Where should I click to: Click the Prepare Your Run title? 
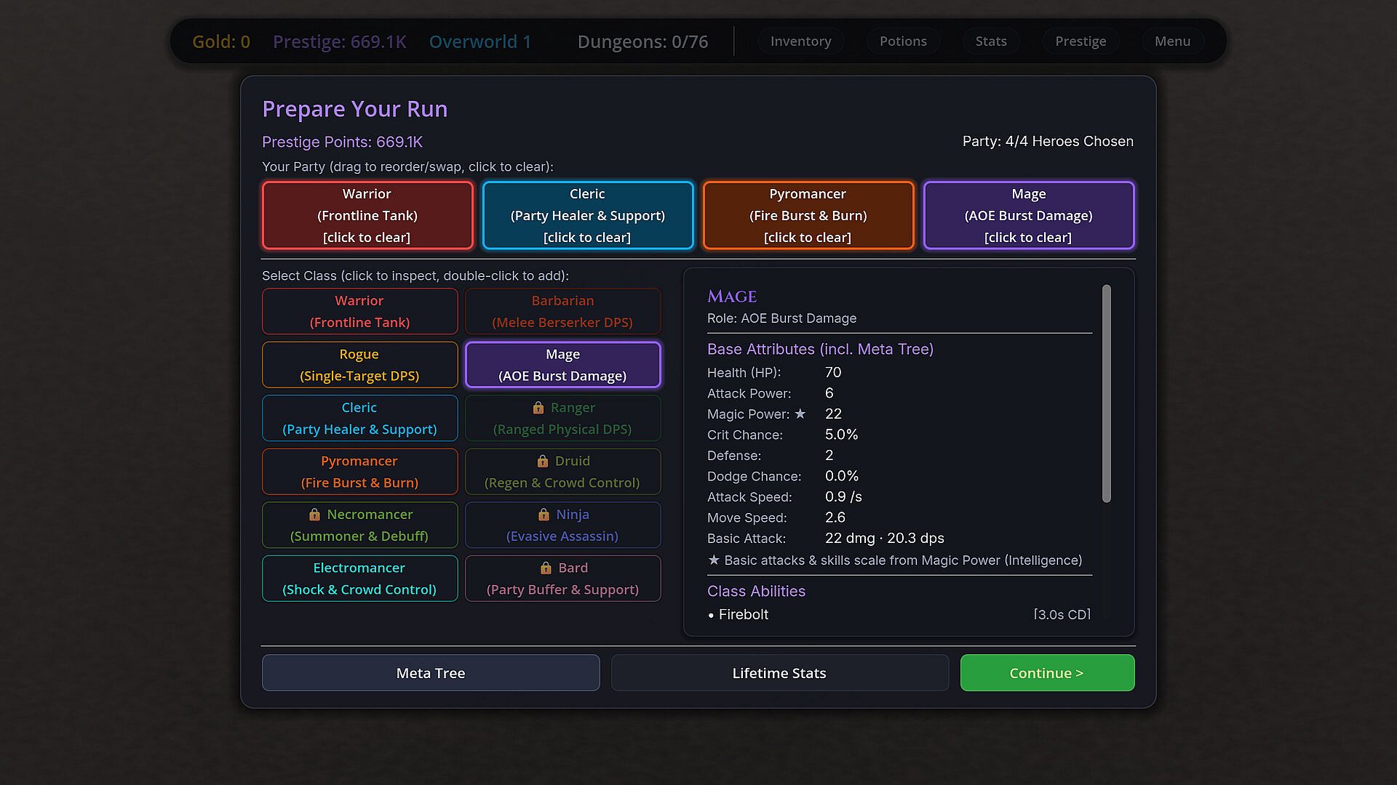click(x=354, y=109)
